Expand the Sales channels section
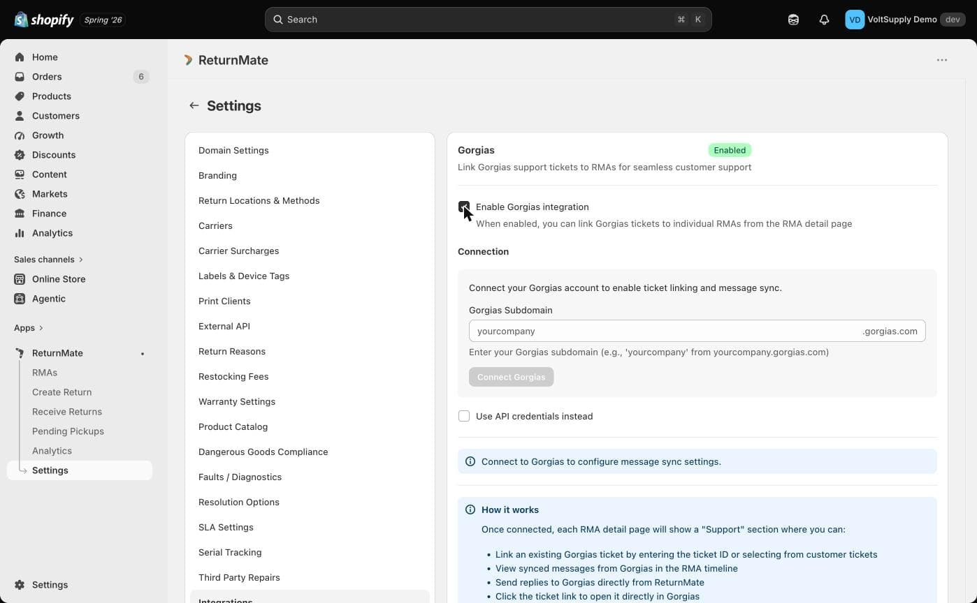977x603 pixels. pos(48,260)
